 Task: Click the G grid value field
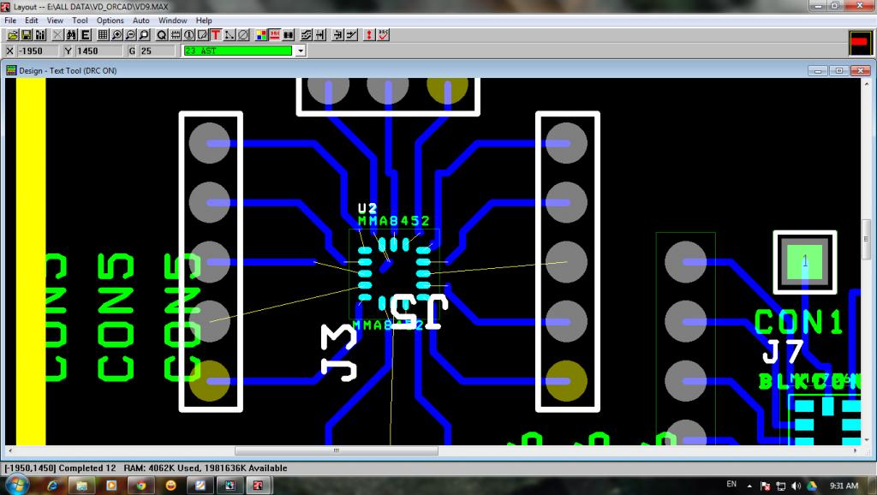158,51
